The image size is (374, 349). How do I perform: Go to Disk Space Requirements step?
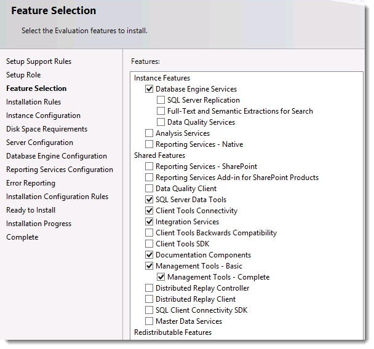pyautogui.click(x=47, y=129)
